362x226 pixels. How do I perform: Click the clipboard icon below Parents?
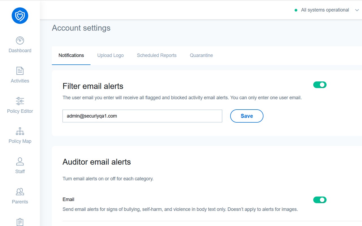pyautogui.click(x=20, y=222)
